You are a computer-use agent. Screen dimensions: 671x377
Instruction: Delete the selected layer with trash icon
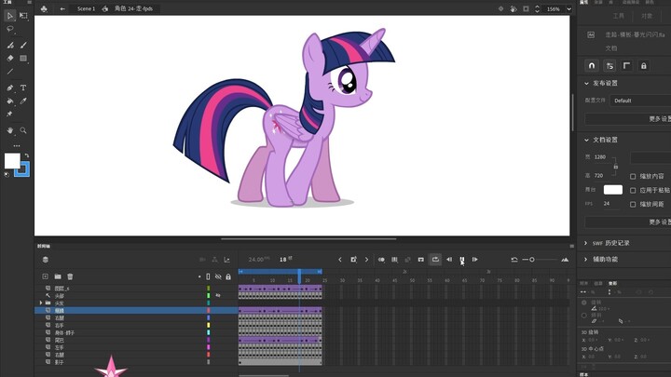pos(70,276)
